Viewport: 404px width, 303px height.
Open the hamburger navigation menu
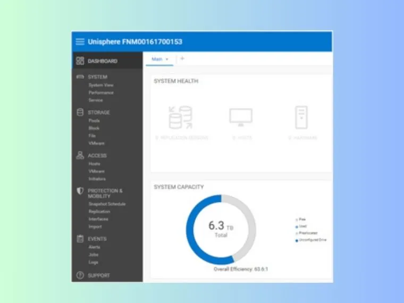click(x=80, y=41)
